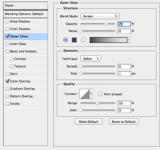Image resolution: width=160 pixels, height=150 pixels.
Task: Enable the Anti-aliased checkbox
Action: coord(100,94)
